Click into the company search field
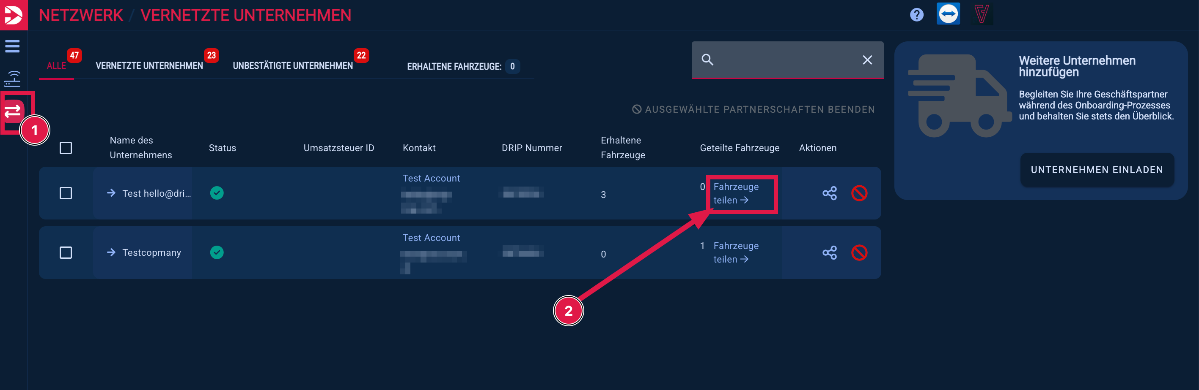This screenshot has height=390, width=1199. (x=786, y=60)
